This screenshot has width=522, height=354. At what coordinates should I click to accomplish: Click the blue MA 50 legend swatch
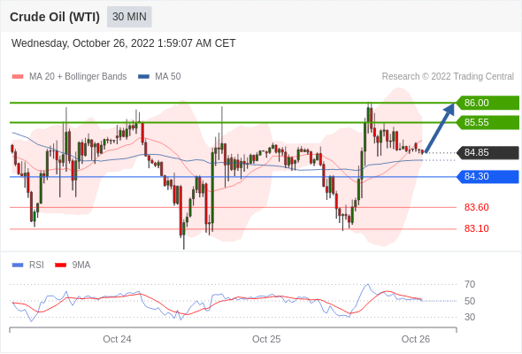[143, 77]
